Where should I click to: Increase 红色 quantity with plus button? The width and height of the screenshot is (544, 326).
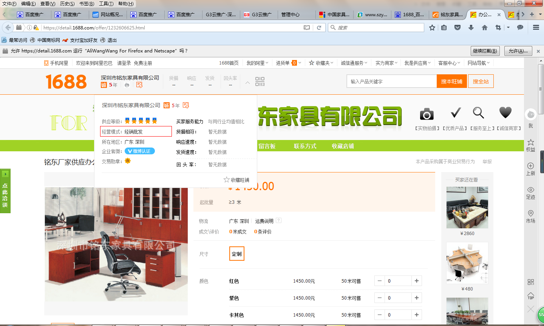pos(416,280)
